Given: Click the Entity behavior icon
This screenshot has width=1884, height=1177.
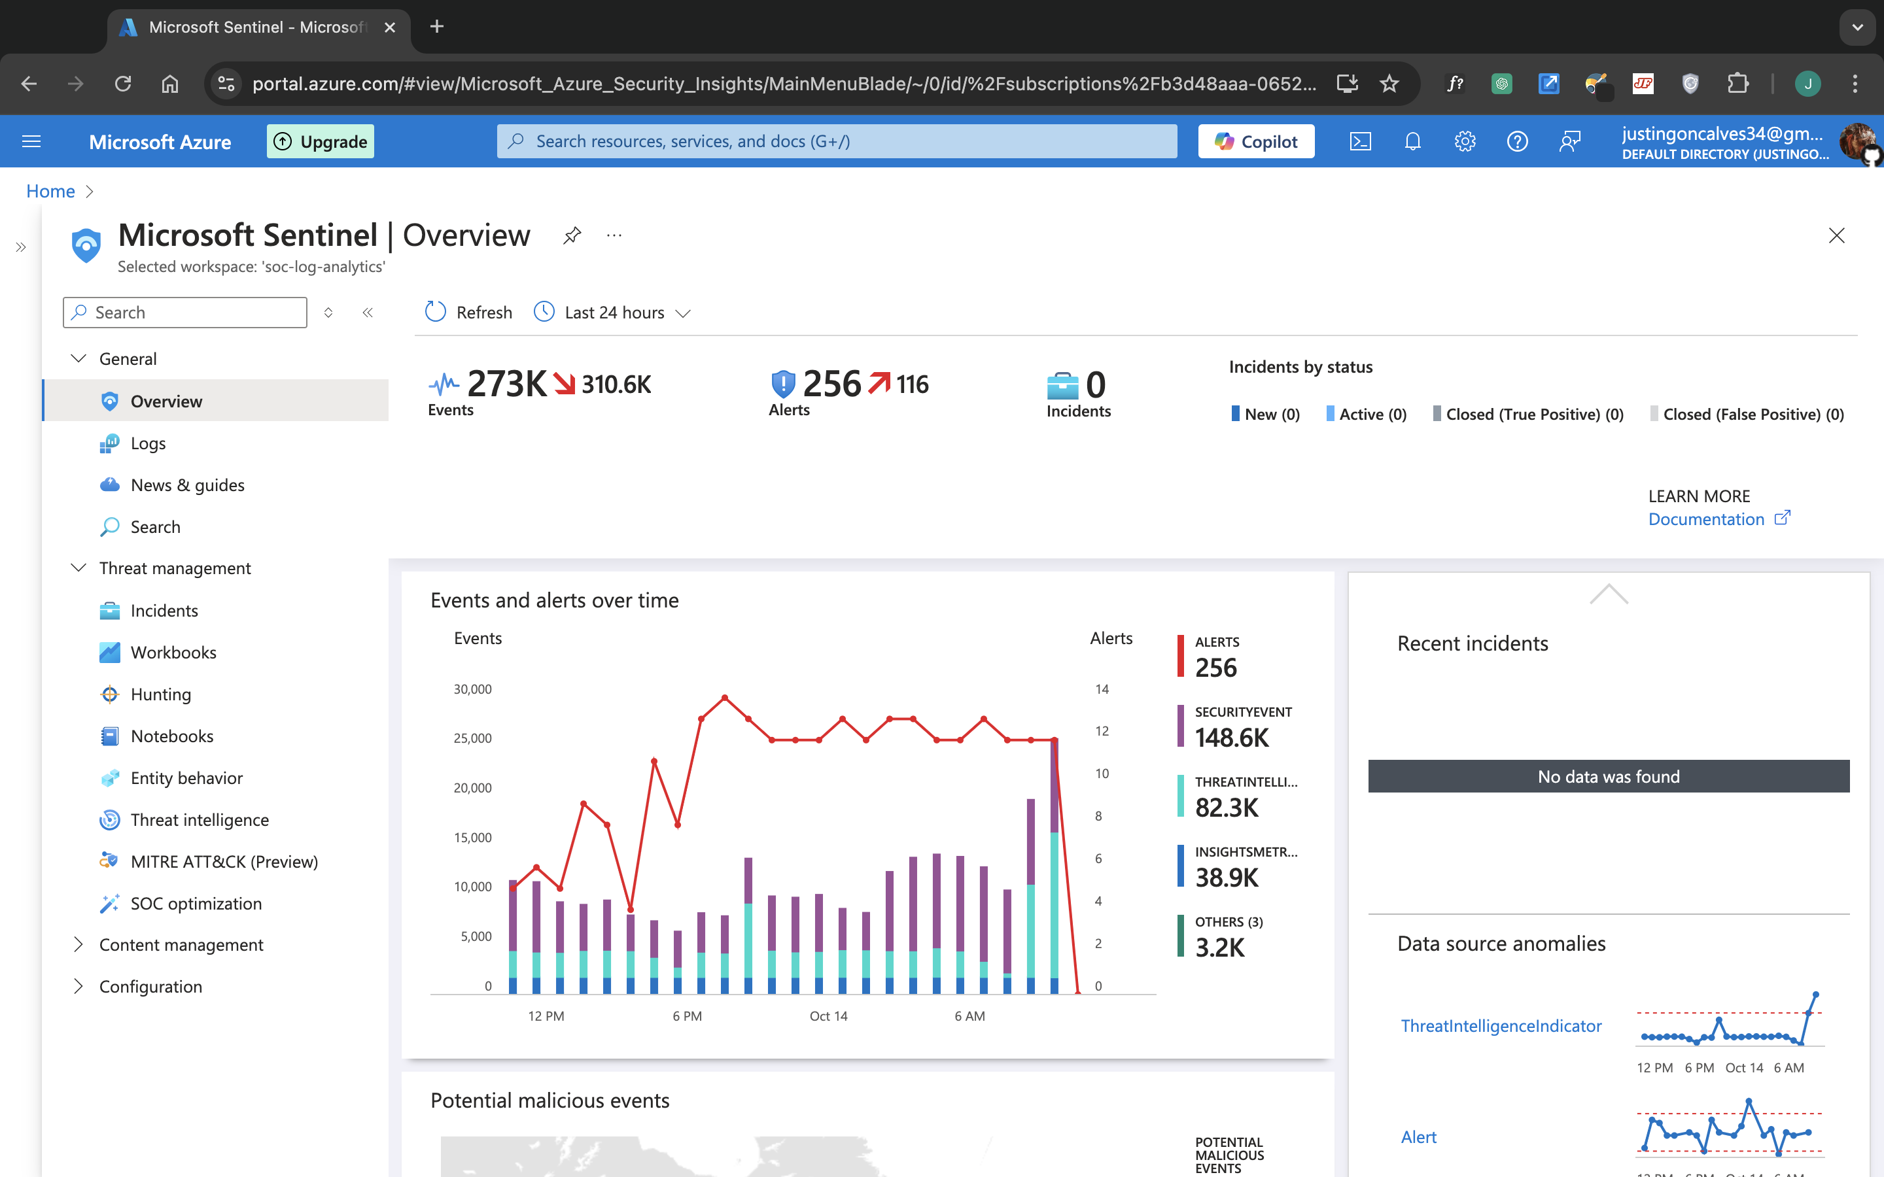Looking at the screenshot, I should (x=110, y=777).
